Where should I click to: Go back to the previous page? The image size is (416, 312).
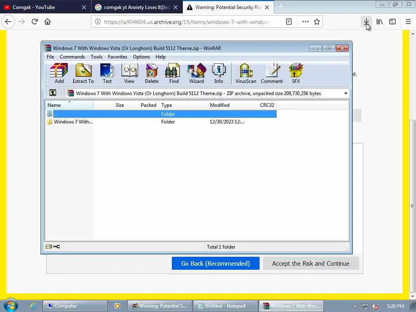pyautogui.click(x=8, y=22)
